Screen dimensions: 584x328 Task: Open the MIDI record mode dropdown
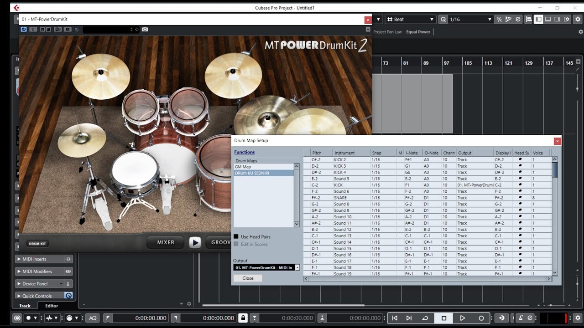(72, 318)
